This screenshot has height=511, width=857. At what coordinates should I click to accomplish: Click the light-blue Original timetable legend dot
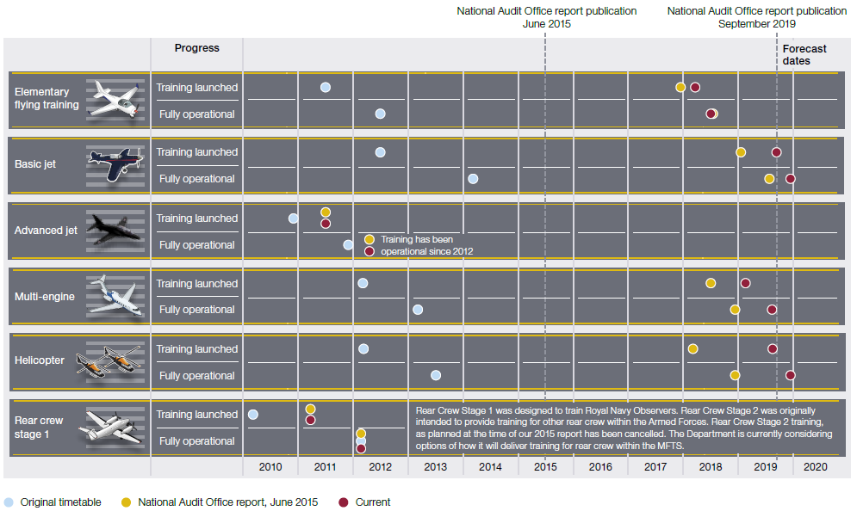(x=9, y=502)
